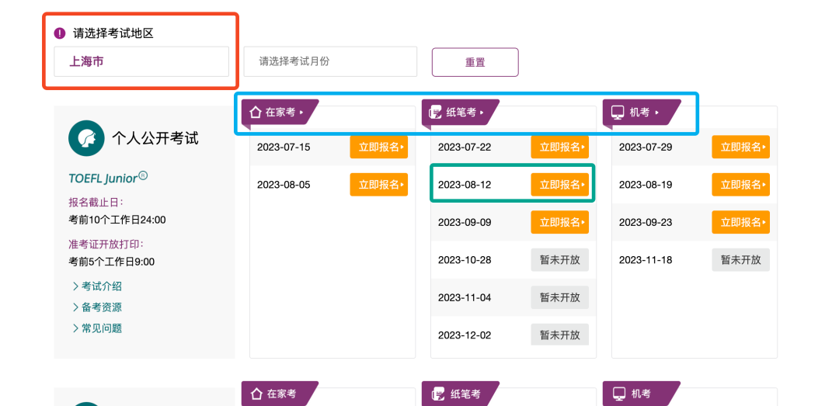Click the monitor icon on upper 机考 tab
839x406 pixels.
618,113
